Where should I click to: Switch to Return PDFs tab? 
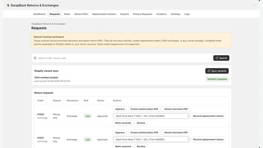(81, 14)
